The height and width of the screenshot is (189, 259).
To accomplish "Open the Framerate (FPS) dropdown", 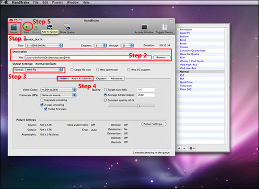I will [59, 95].
